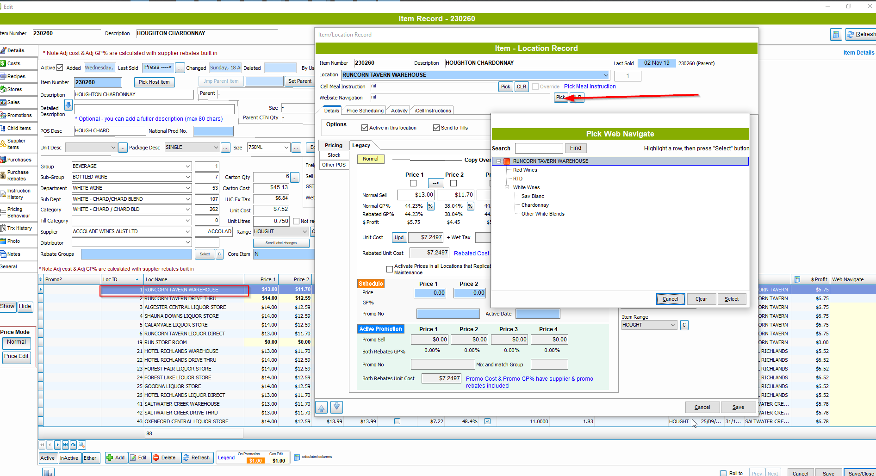The height and width of the screenshot is (476, 876).
Task: Open the Purchase Rebates sidebar section
Action: pyautogui.click(x=18, y=175)
